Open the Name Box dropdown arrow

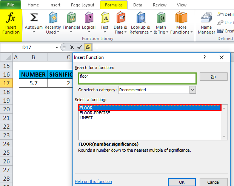[x=57, y=48]
